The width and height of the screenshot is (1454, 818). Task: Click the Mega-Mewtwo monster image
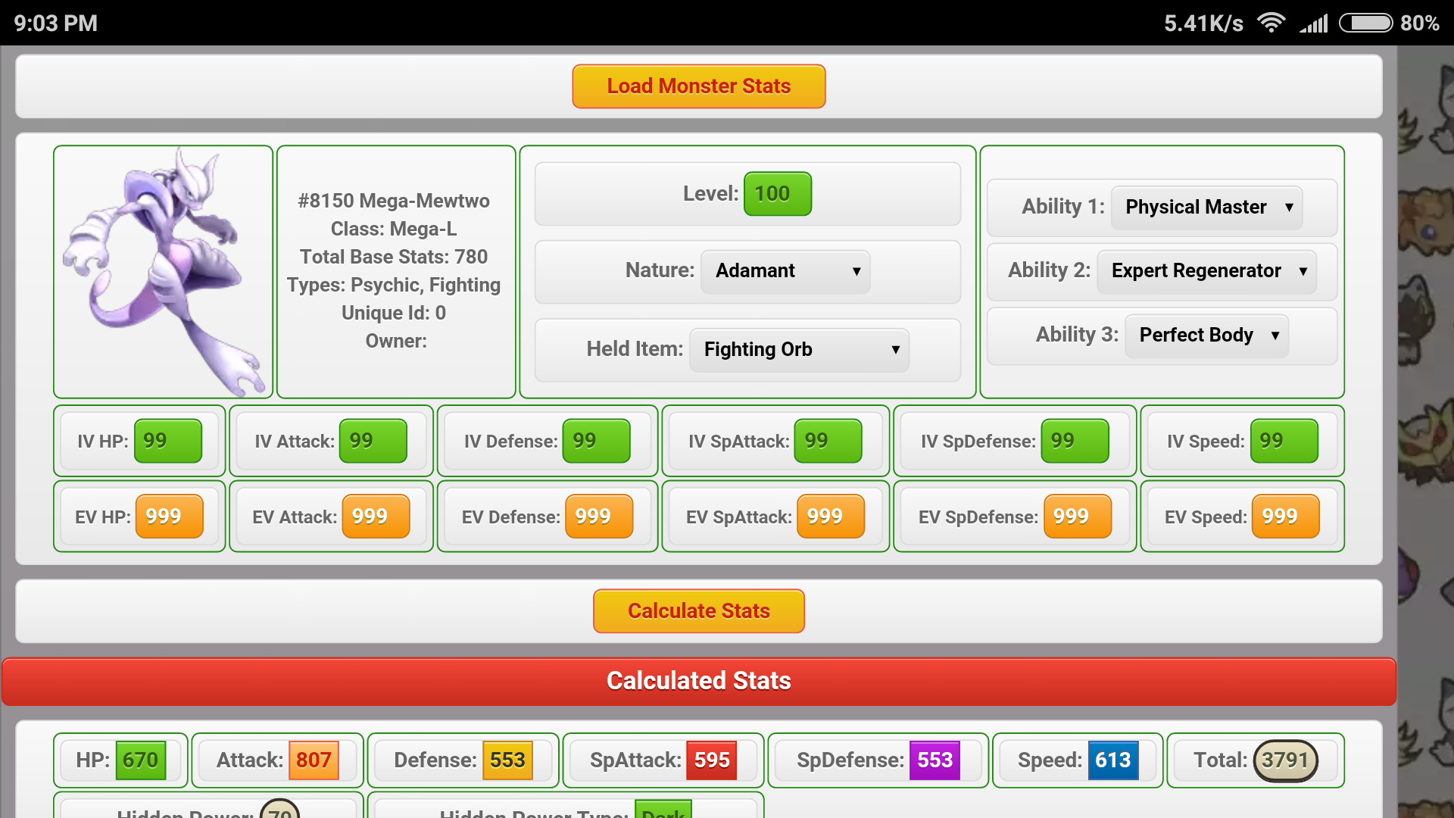pyautogui.click(x=163, y=271)
